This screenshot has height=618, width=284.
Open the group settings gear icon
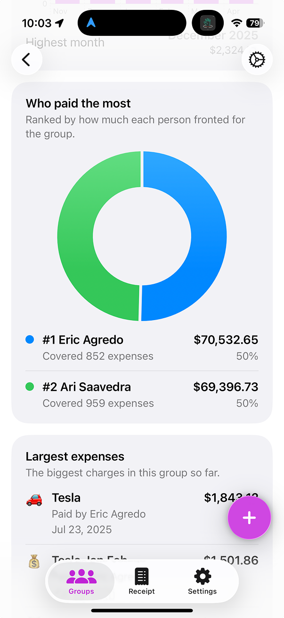click(x=257, y=59)
